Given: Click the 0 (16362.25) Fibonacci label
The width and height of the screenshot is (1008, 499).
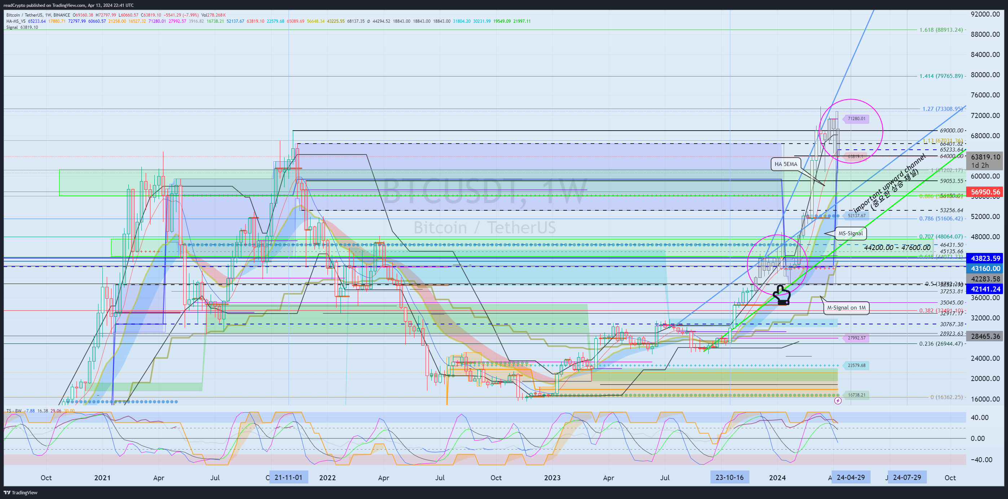Looking at the screenshot, I should pyautogui.click(x=947, y=397).
